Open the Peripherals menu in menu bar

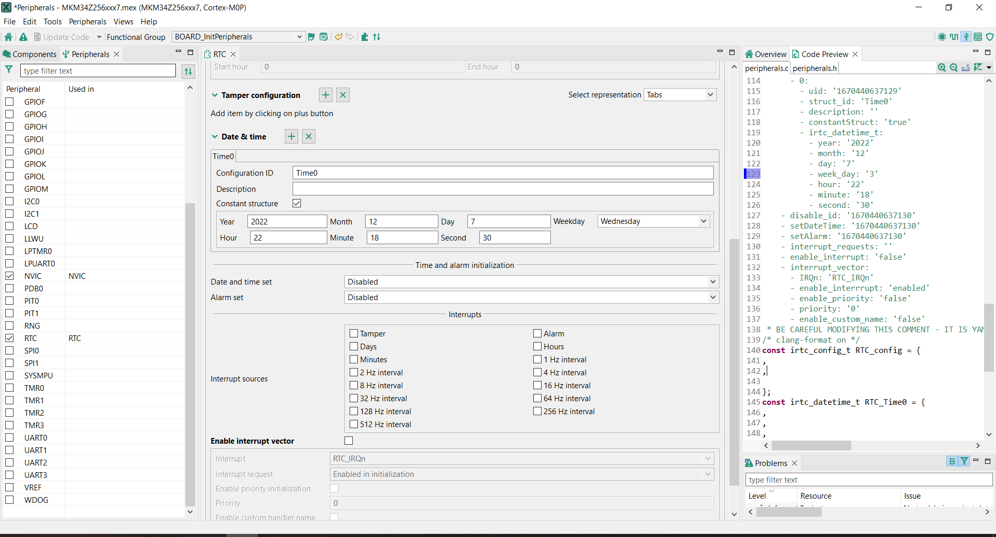[87, 22]
